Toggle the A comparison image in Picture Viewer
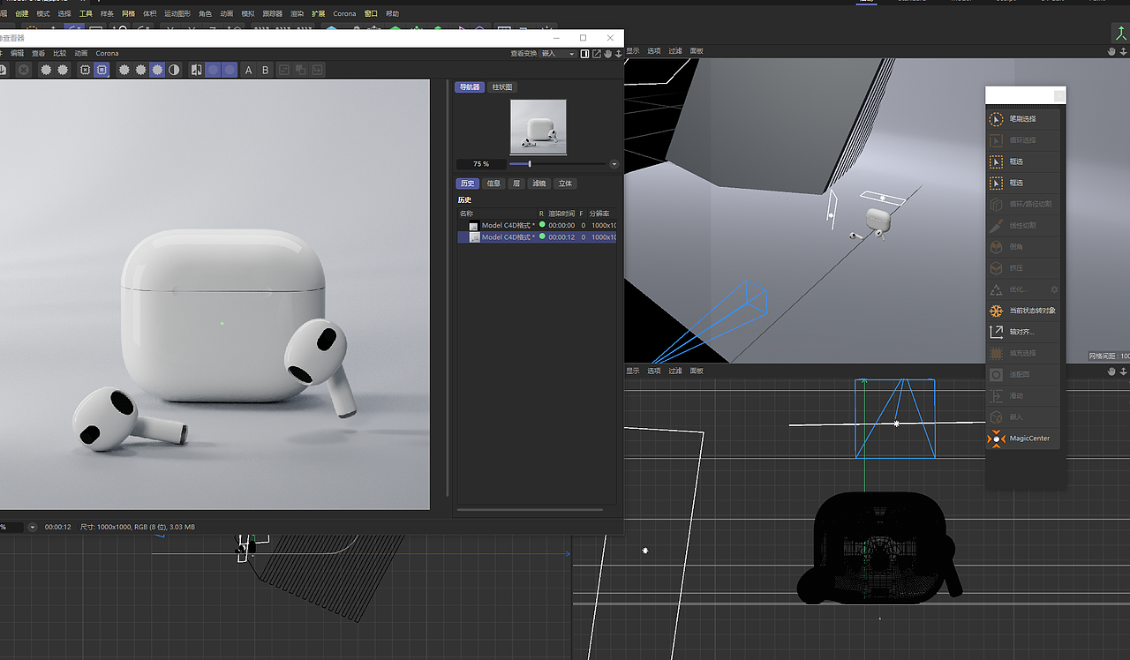 (x=250, y=69)
